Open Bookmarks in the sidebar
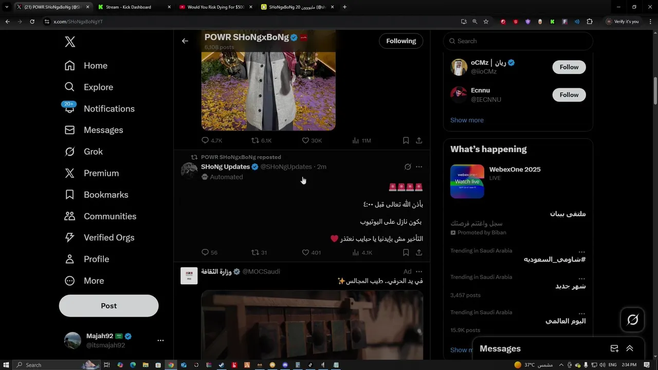658x370 pixels. [96, 195]
